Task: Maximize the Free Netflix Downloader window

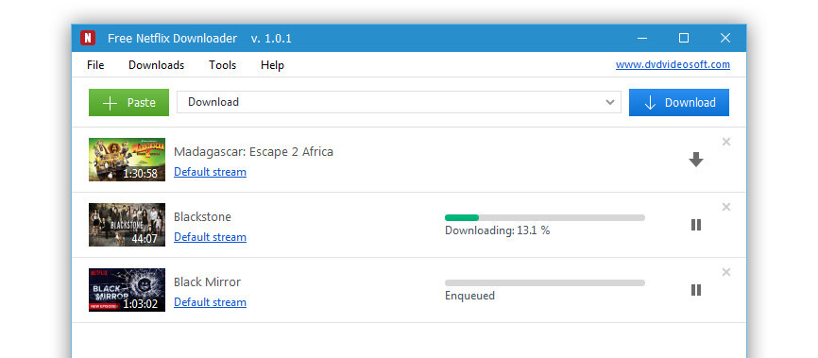Action: point(684,38)
